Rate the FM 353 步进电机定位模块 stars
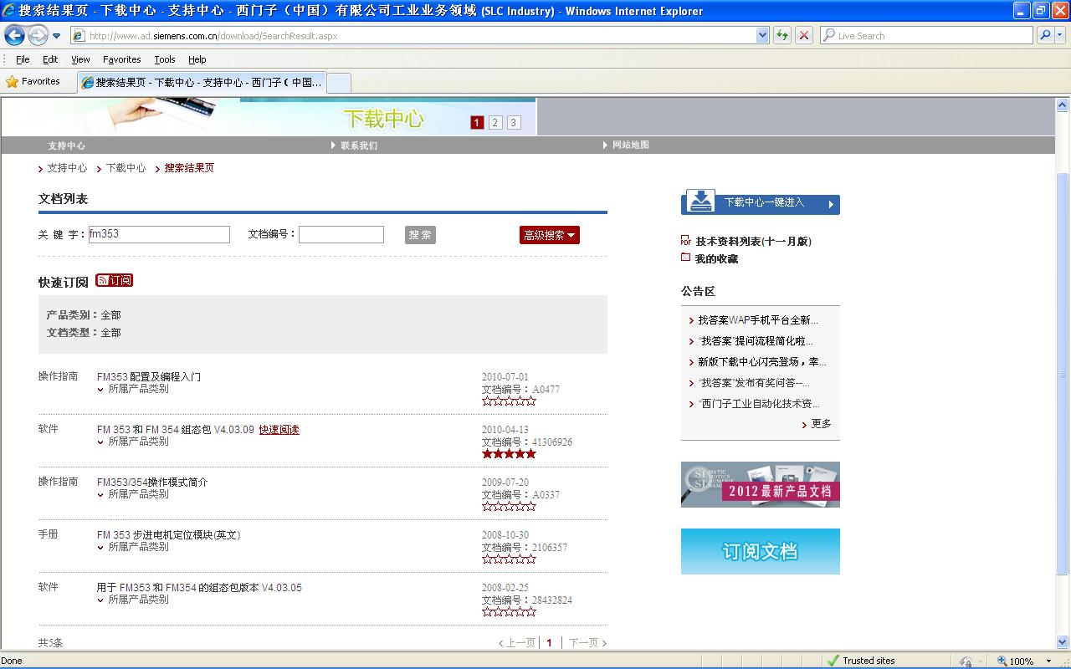 tap(509, 559)
